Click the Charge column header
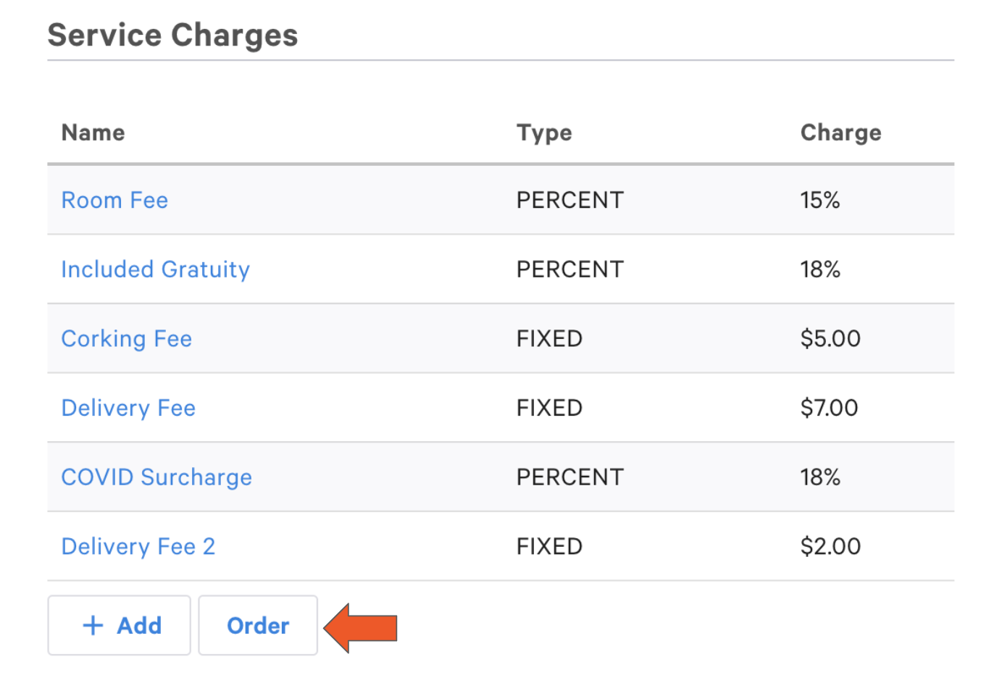 point(840,133)
